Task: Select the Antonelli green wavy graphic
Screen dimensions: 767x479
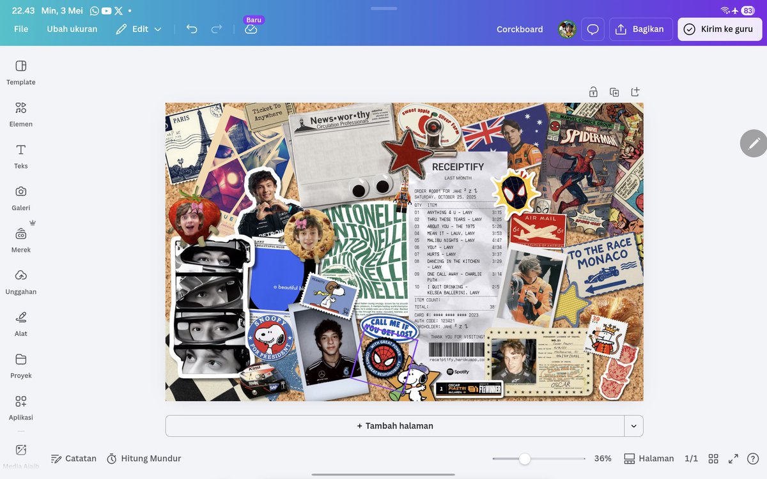Action: tap(364, 252)
